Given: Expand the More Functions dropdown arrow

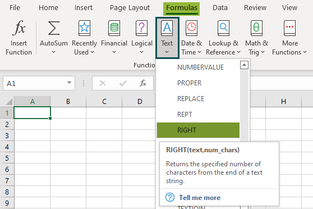Looking at the screenshot, I should pos(305,52).
